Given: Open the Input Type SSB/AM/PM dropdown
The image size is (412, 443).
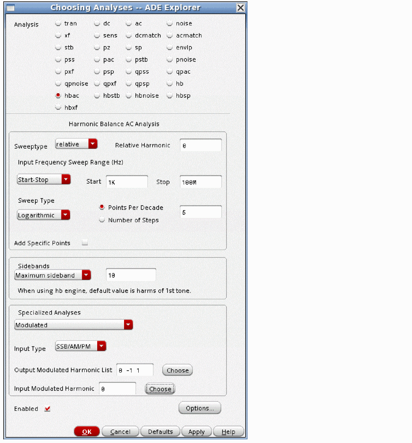Looking at the screenshot, I should (81, 346).
